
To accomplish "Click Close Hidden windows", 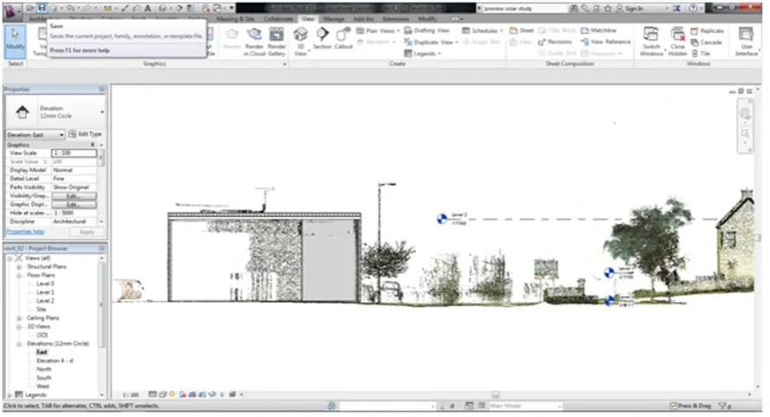I will [677, 42].
